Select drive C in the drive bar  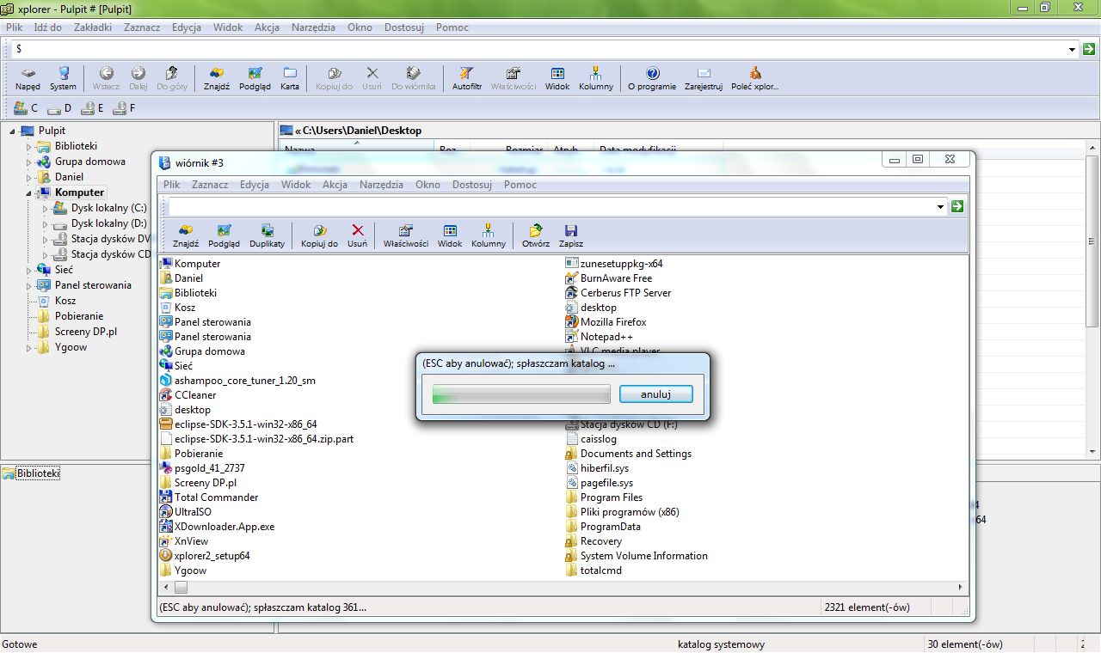pyautogui.click(x=26, y=108)
